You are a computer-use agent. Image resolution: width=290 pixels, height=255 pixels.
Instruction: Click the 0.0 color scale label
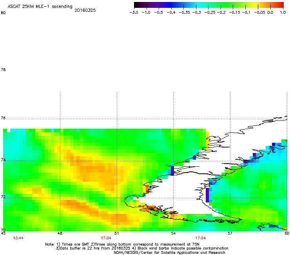(270, 13)
